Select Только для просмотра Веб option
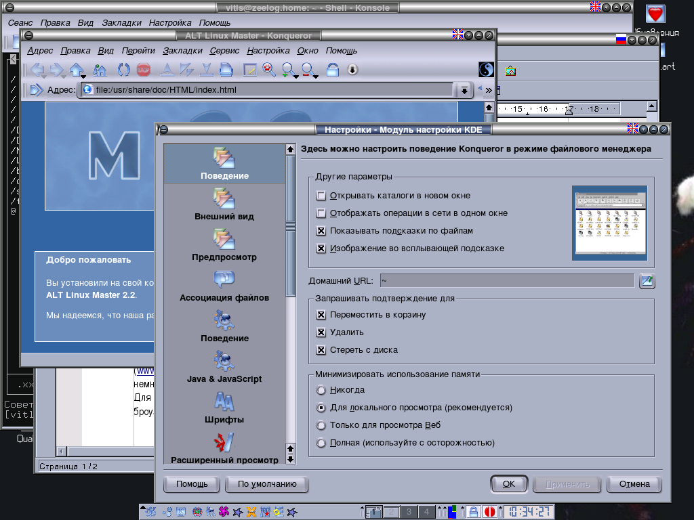The image size is (694, 520). 321,425
